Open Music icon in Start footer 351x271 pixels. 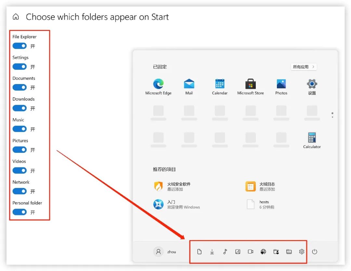225,252
